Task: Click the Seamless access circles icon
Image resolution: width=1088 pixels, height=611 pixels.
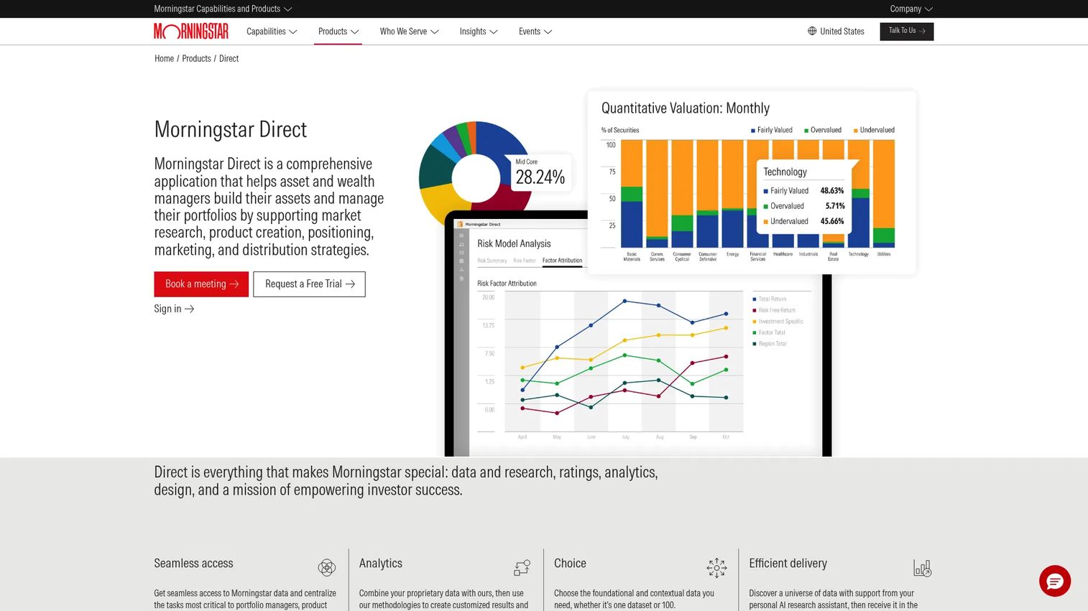Action: click(327, 568)
